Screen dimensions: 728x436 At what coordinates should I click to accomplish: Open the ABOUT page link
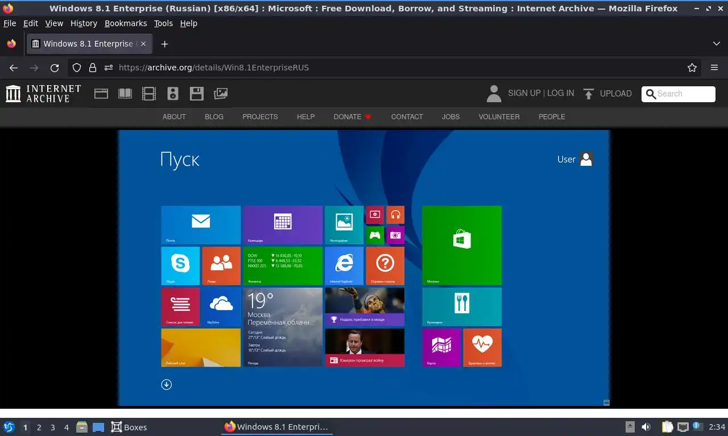point(174,116)
